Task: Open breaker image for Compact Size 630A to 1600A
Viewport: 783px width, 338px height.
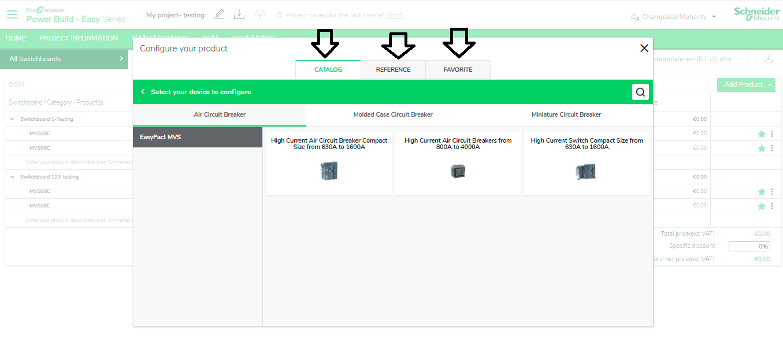Action: 329,170
